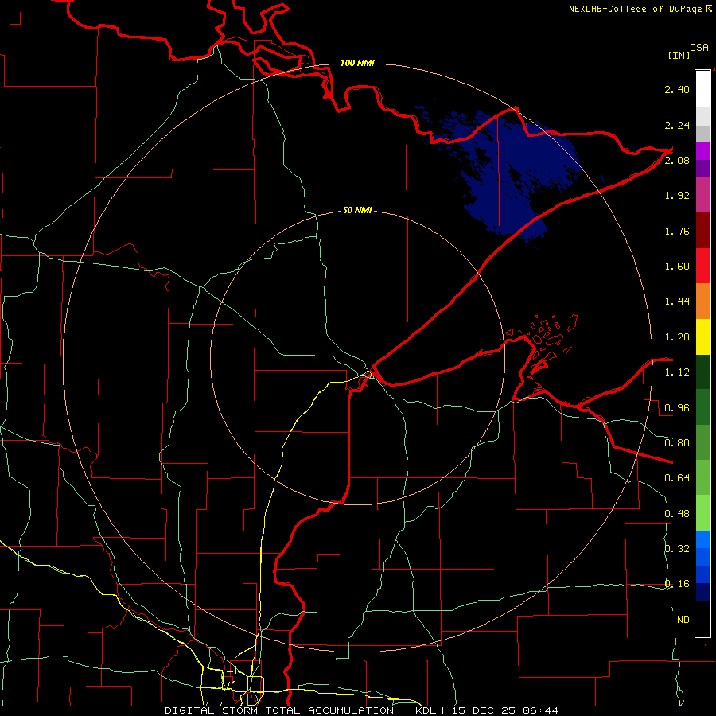Viewport: 716px width, 716px height.
Task: Click the 1.44 legend value
Action: [x=677, y=302]
